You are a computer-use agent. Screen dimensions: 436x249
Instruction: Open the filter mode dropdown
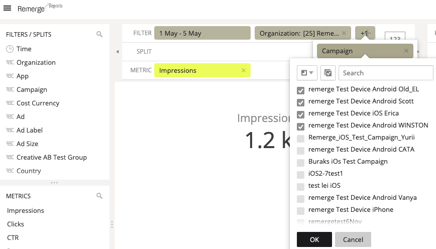307,73
